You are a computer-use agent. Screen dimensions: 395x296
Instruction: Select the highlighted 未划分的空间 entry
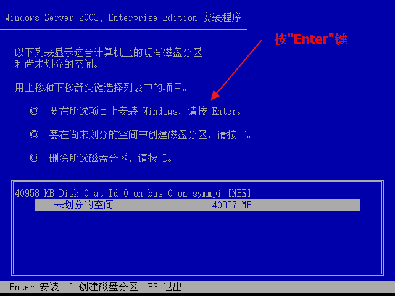pos(197,205)
